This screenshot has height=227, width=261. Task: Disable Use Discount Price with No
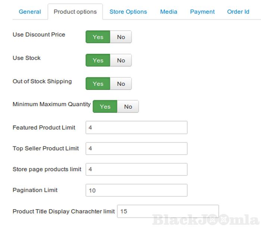point(121,37)
